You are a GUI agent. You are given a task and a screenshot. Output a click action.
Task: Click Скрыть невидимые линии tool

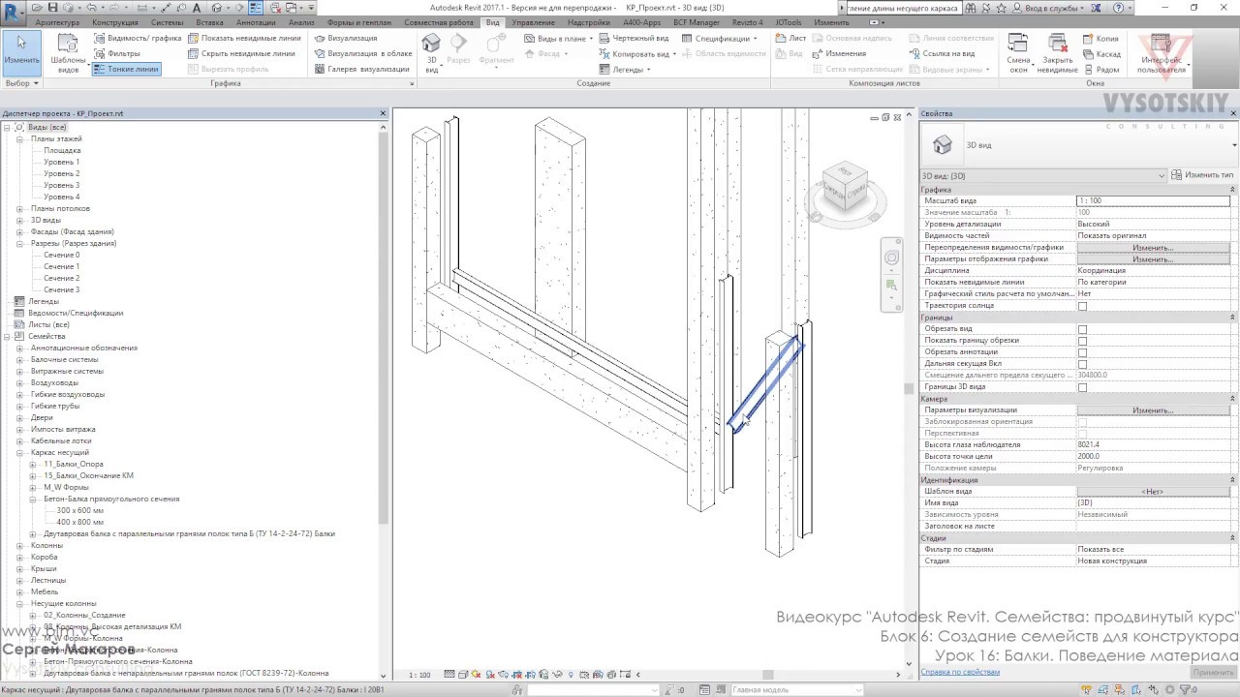tap(241, 54)
